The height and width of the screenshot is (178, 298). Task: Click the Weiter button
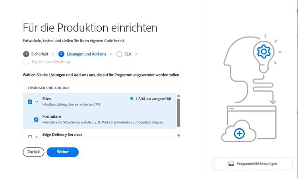(62, 152)
